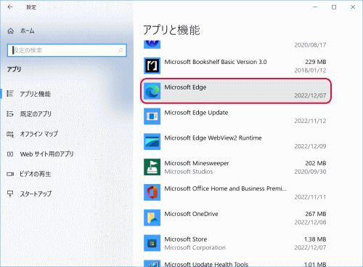Click the アプリ section label
The image size is (363, 267).
tap(14, 69)
